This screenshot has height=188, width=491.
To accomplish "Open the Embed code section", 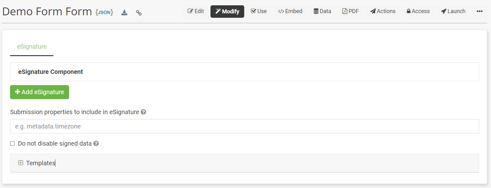I will (x=290, y=11).
